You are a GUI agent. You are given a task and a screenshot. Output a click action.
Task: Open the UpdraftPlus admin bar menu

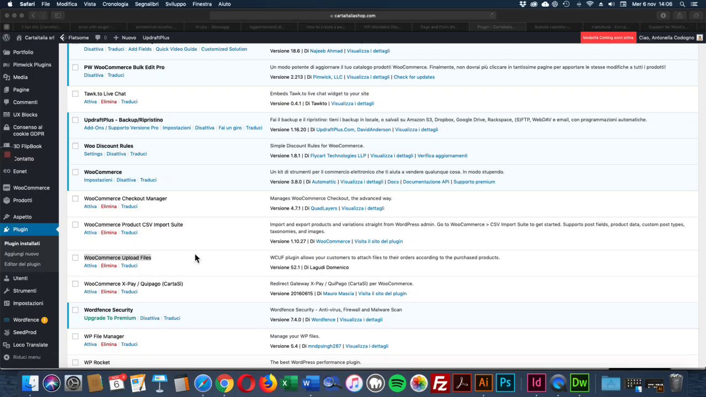(x=156, y=37)
